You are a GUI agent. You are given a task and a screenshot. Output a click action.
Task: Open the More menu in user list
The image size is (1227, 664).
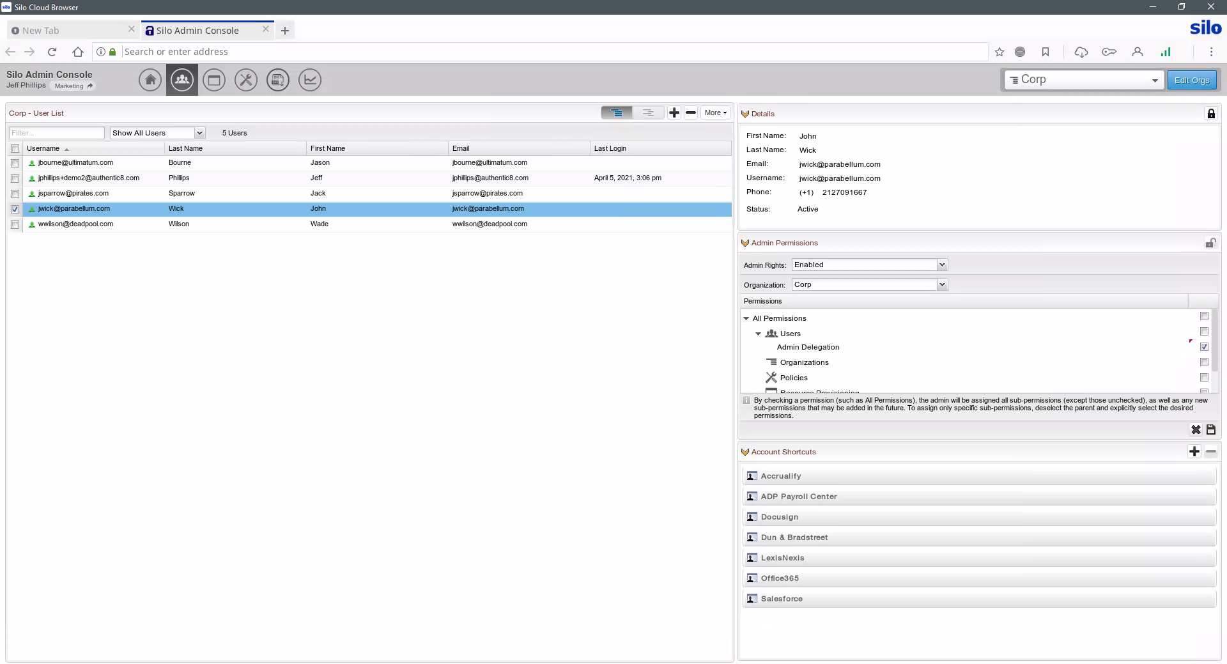(x=715, y=113)
